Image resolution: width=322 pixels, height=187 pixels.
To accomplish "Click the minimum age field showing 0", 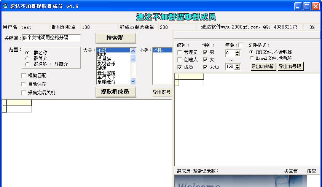I will 230,53.
